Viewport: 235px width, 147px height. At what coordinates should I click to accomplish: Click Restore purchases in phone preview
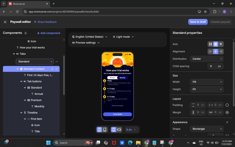point(117,106)
